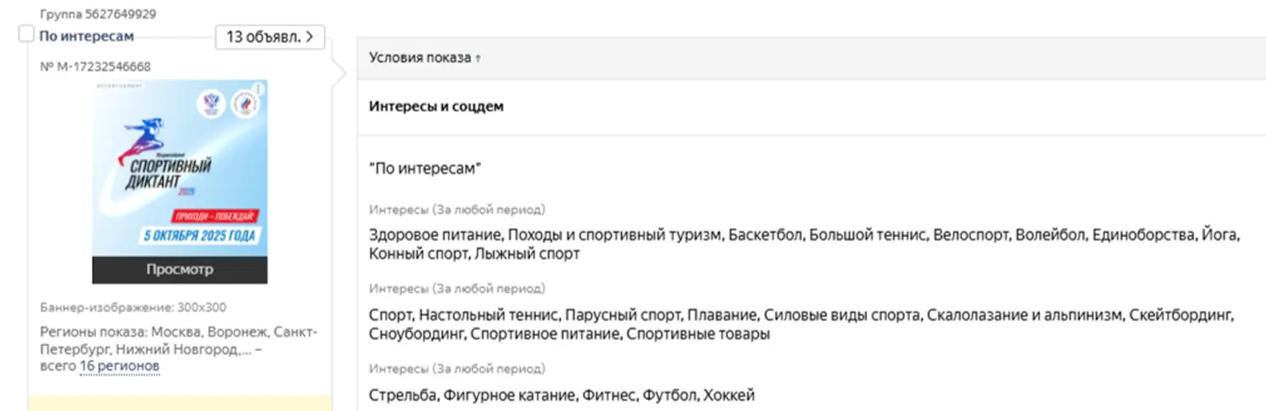1266x411 pixels.
Task: Open the interests list starting with Стрельба
Action: [x=561, y=395]
